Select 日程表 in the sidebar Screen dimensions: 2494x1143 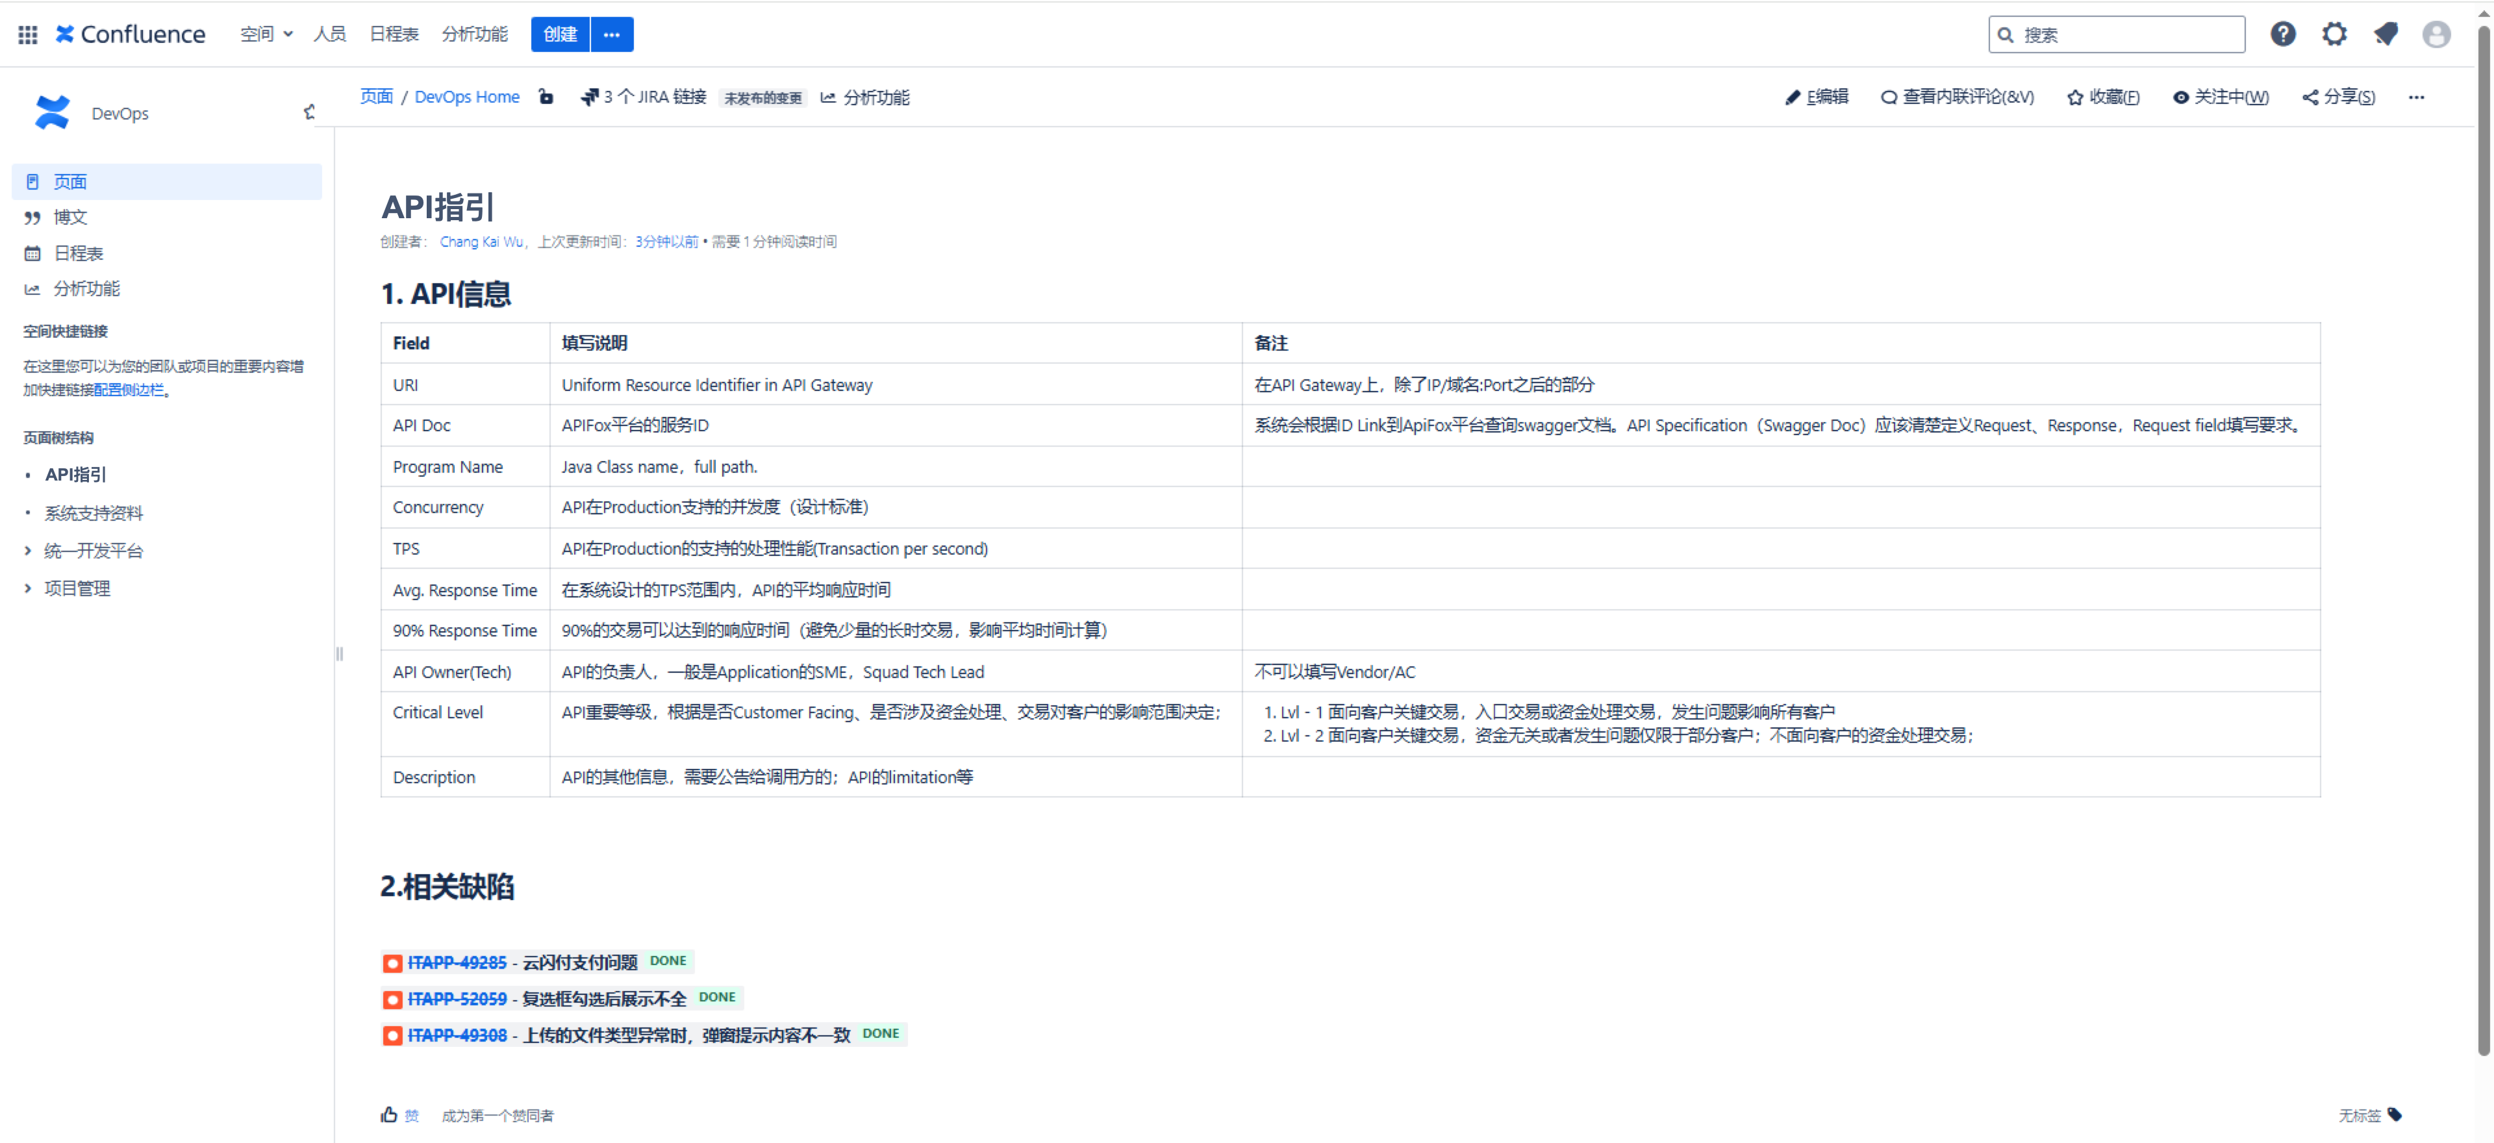click(166, 253)
